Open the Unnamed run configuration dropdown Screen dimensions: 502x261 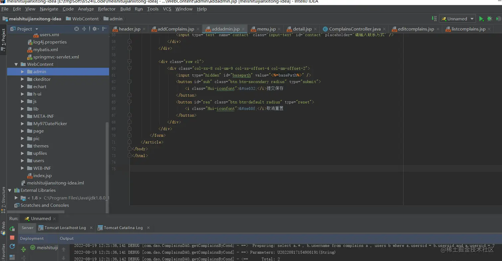457,19
